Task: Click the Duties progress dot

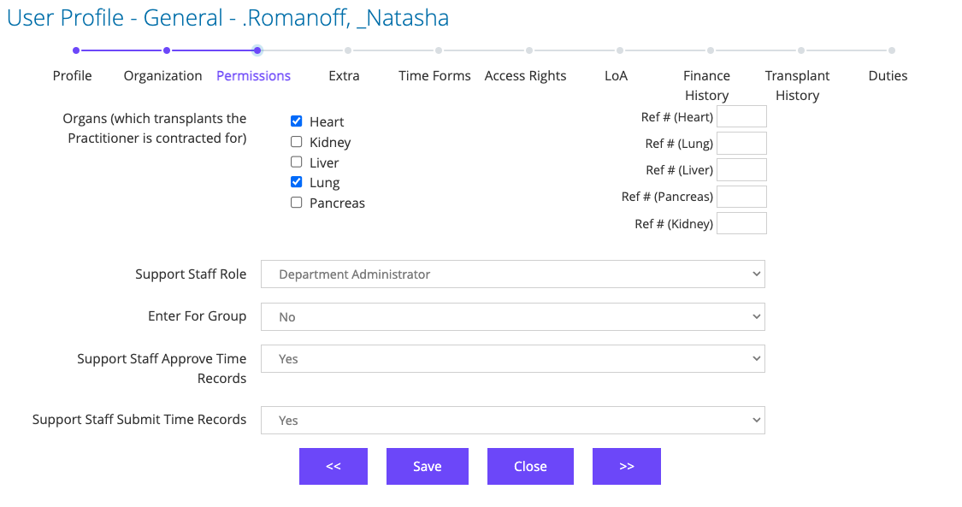Action: pyautogui.click(x=891, y=50)
